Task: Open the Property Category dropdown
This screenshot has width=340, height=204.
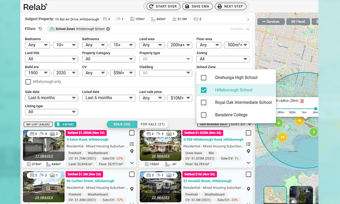Action: (x=108, y=59)
